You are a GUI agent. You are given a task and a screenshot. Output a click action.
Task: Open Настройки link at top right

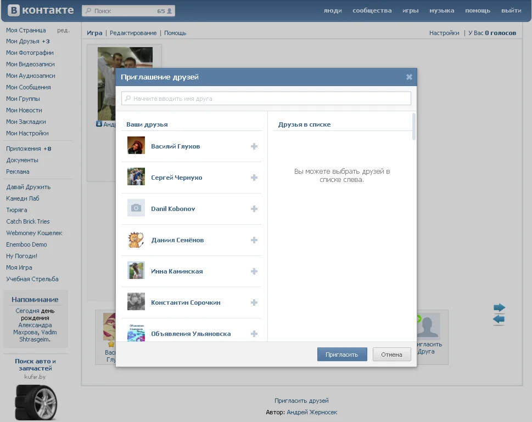(x=444, y=33)
